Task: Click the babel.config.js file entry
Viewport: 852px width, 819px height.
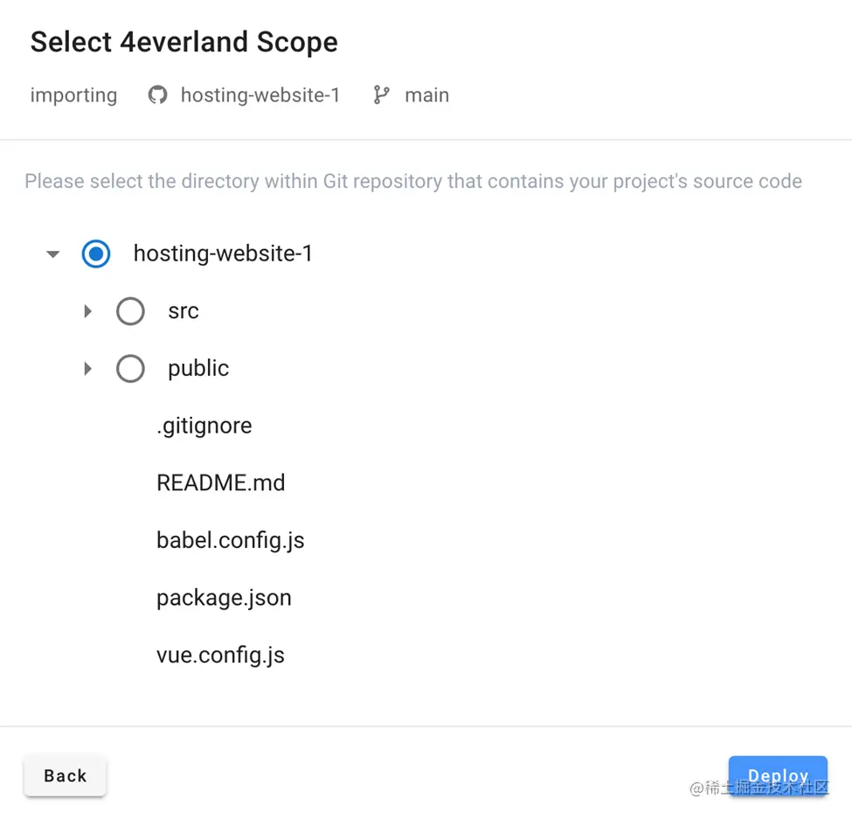Action: click(230, 540)
